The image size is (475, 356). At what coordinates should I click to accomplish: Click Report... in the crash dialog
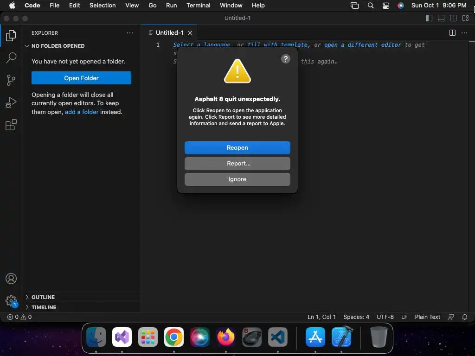[237, 164]
